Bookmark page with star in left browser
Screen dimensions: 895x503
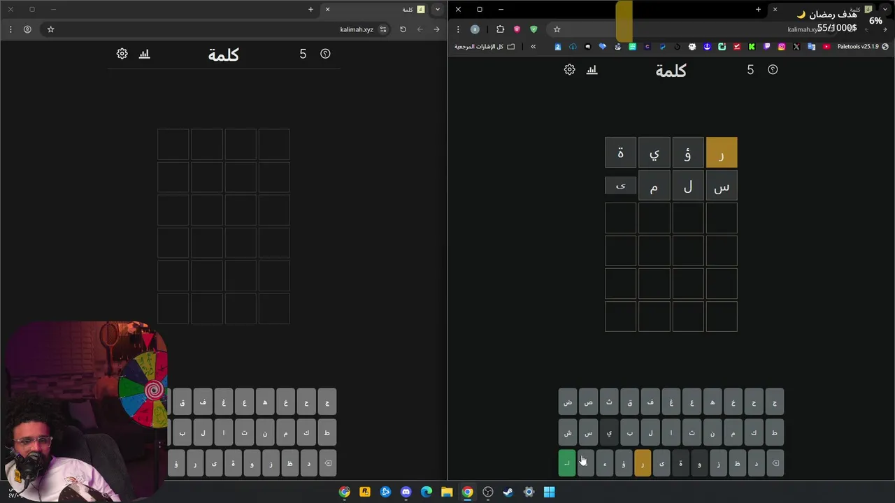click(x=50, y=29)
